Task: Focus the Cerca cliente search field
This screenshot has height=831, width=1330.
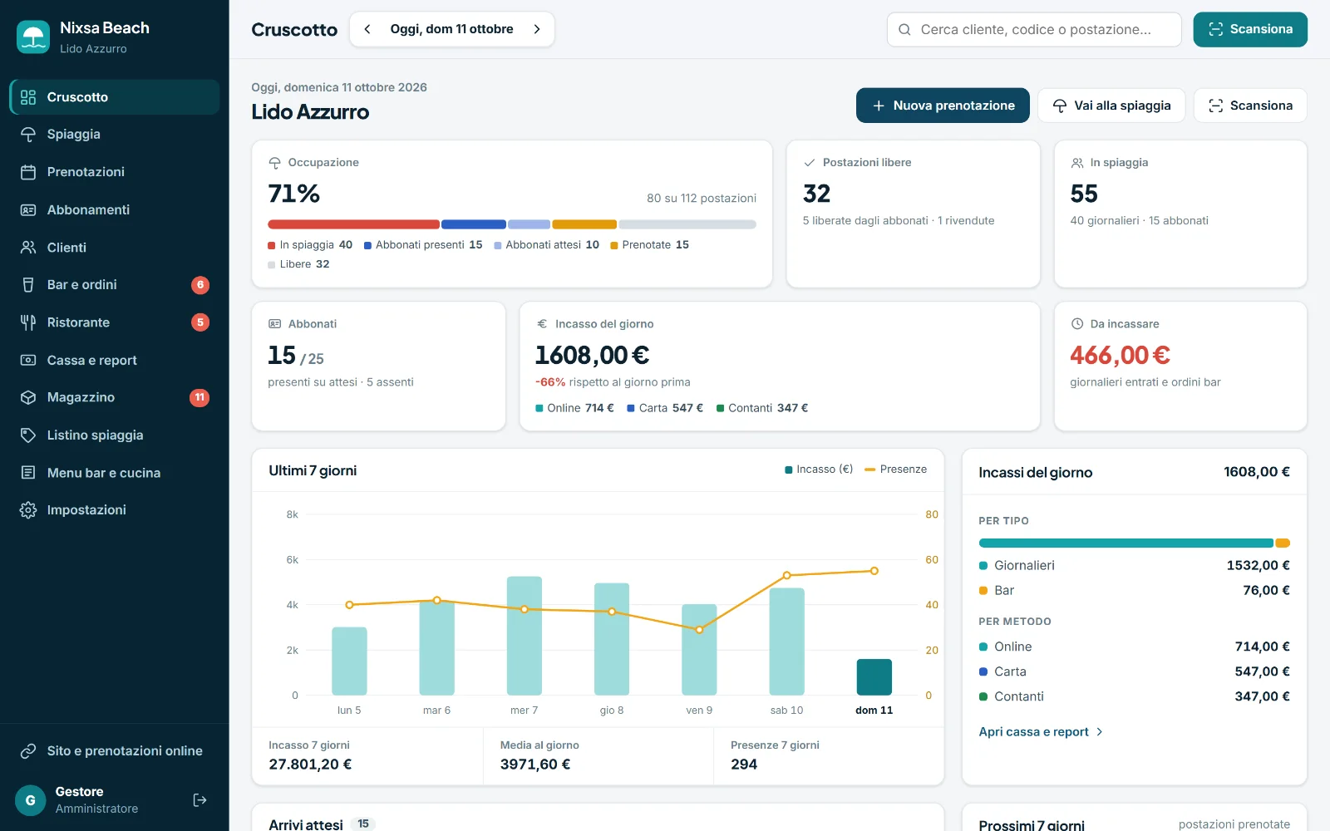Action: (1034, 30)
